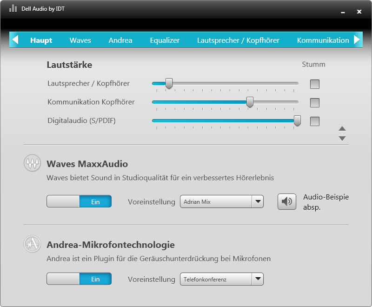The width and height of the screenshot is (372, 307).
Task: Select the Kommunikation tab
Action: (323, 40)
